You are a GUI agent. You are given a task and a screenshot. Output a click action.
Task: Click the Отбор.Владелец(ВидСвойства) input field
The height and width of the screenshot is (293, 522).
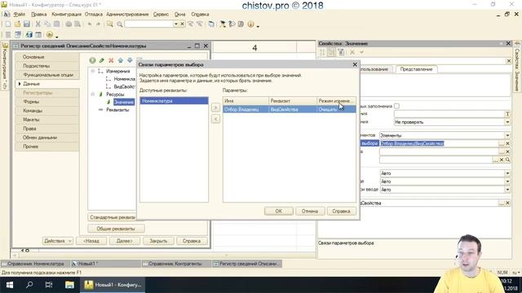pos(439,143)
